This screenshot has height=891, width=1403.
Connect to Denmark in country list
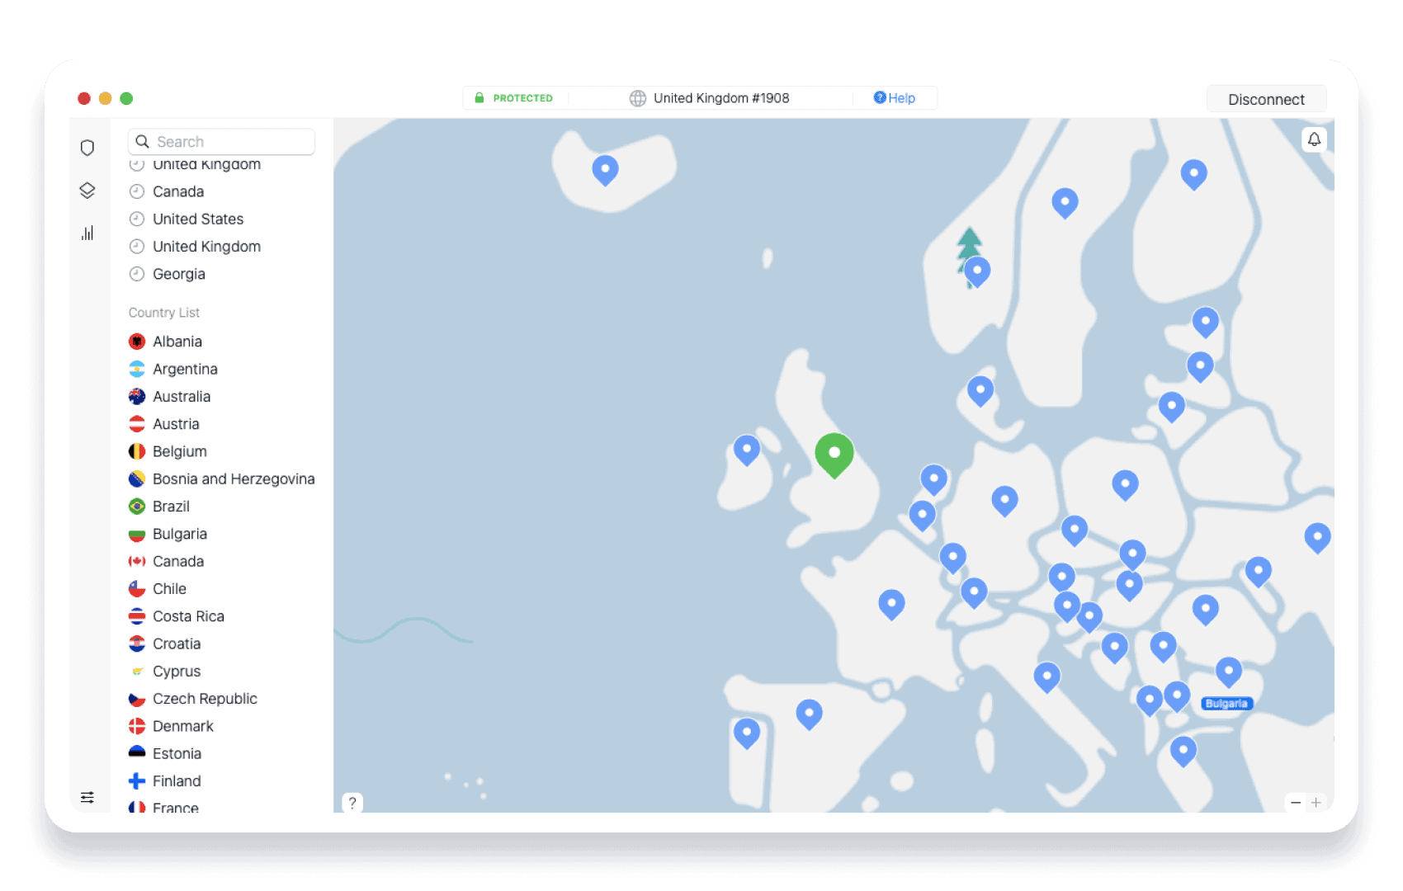(x=172, y=727)
